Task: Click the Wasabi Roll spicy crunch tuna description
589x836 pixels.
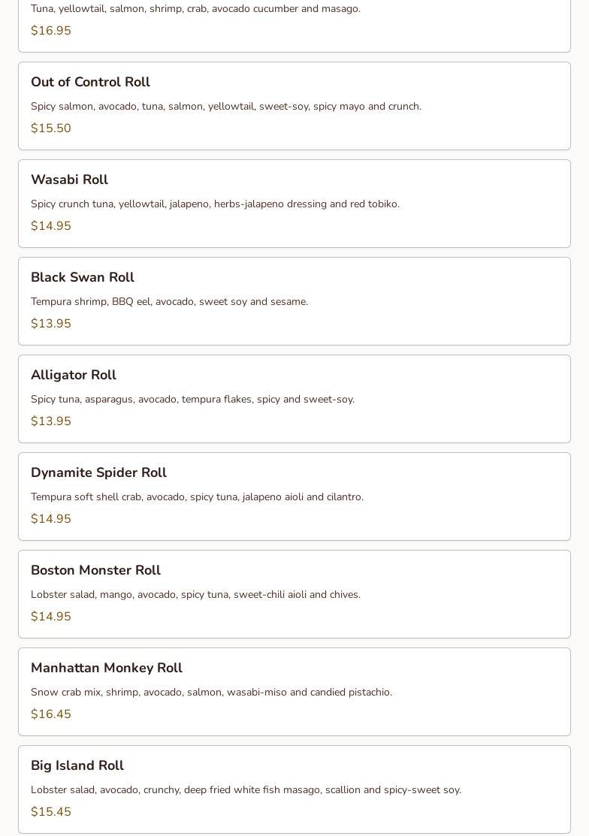Action: pyautogui.click(x=215, y=204)
